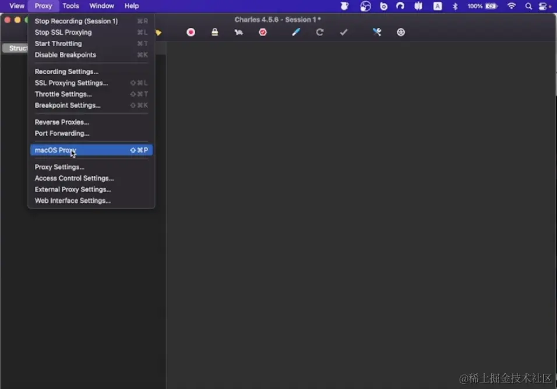Open the Tools wrench icon

coord(377,32)
